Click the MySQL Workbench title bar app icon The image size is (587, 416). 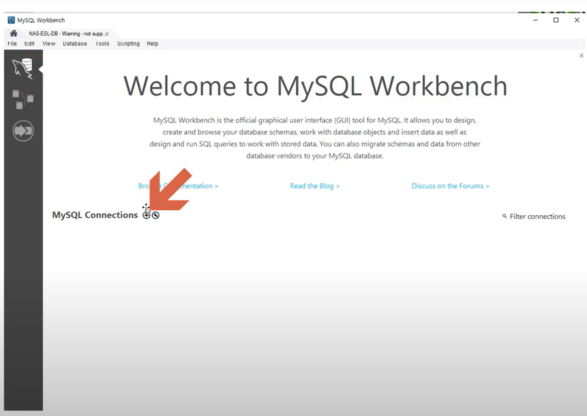(x=11, y=20)
